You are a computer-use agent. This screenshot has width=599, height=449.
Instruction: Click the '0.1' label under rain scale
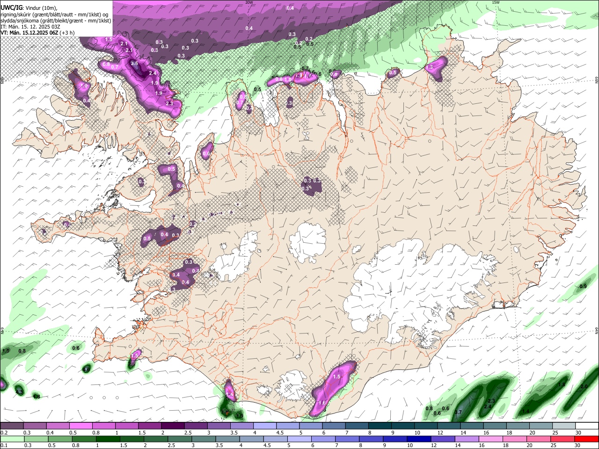(x=5, y=445)
